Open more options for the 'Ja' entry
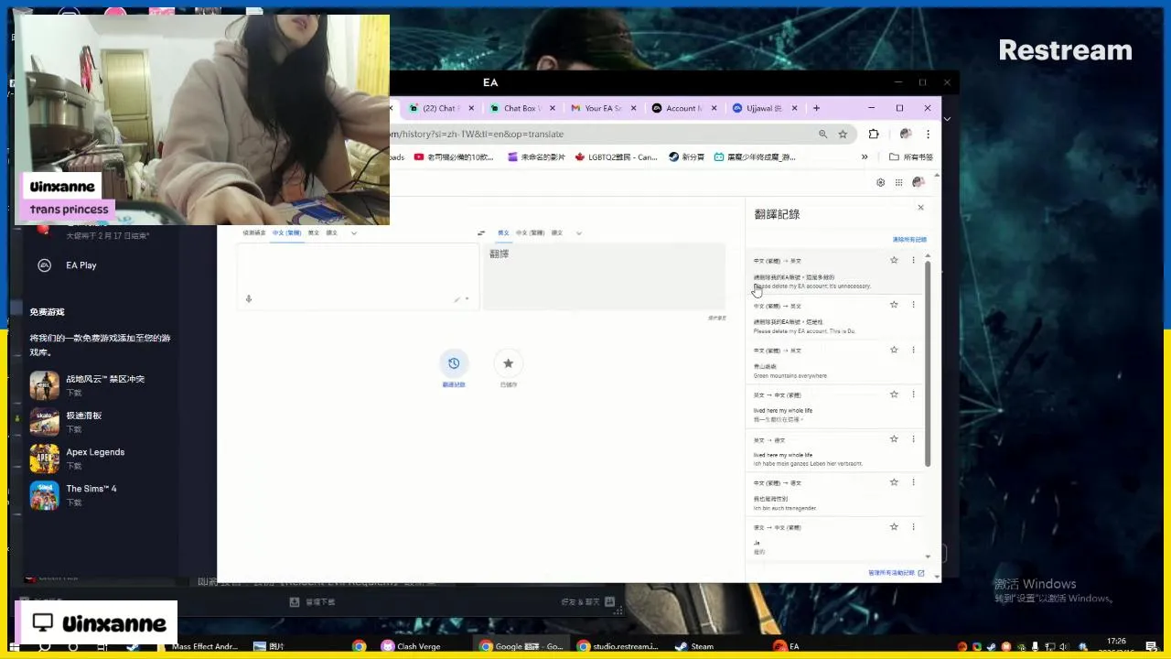Image resolution: width=1171 pixels, height=659 pixels. click(913, 527)
